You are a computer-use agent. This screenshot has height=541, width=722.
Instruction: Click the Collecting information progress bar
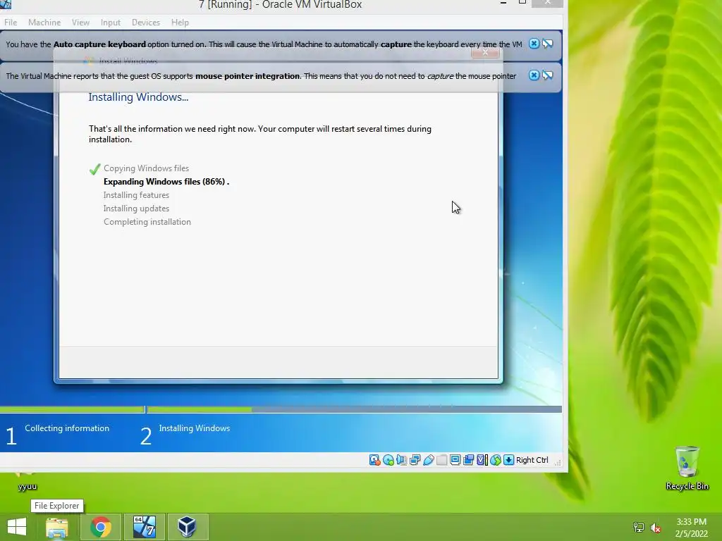(72, 409)
